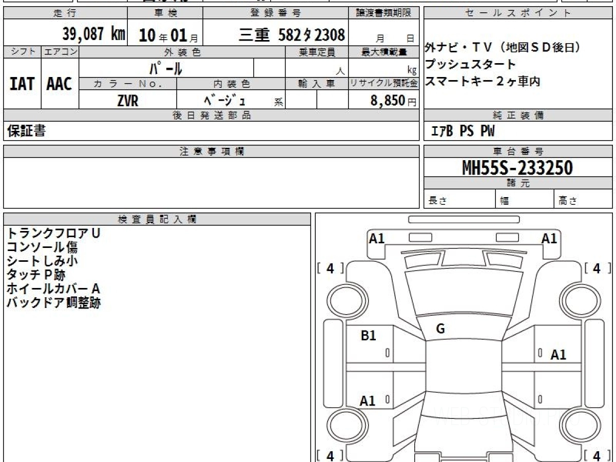Viewport: 616px width, 462px height.
Task: Click the empty 注意事項欄 notes field
Action: coord(211,183)
